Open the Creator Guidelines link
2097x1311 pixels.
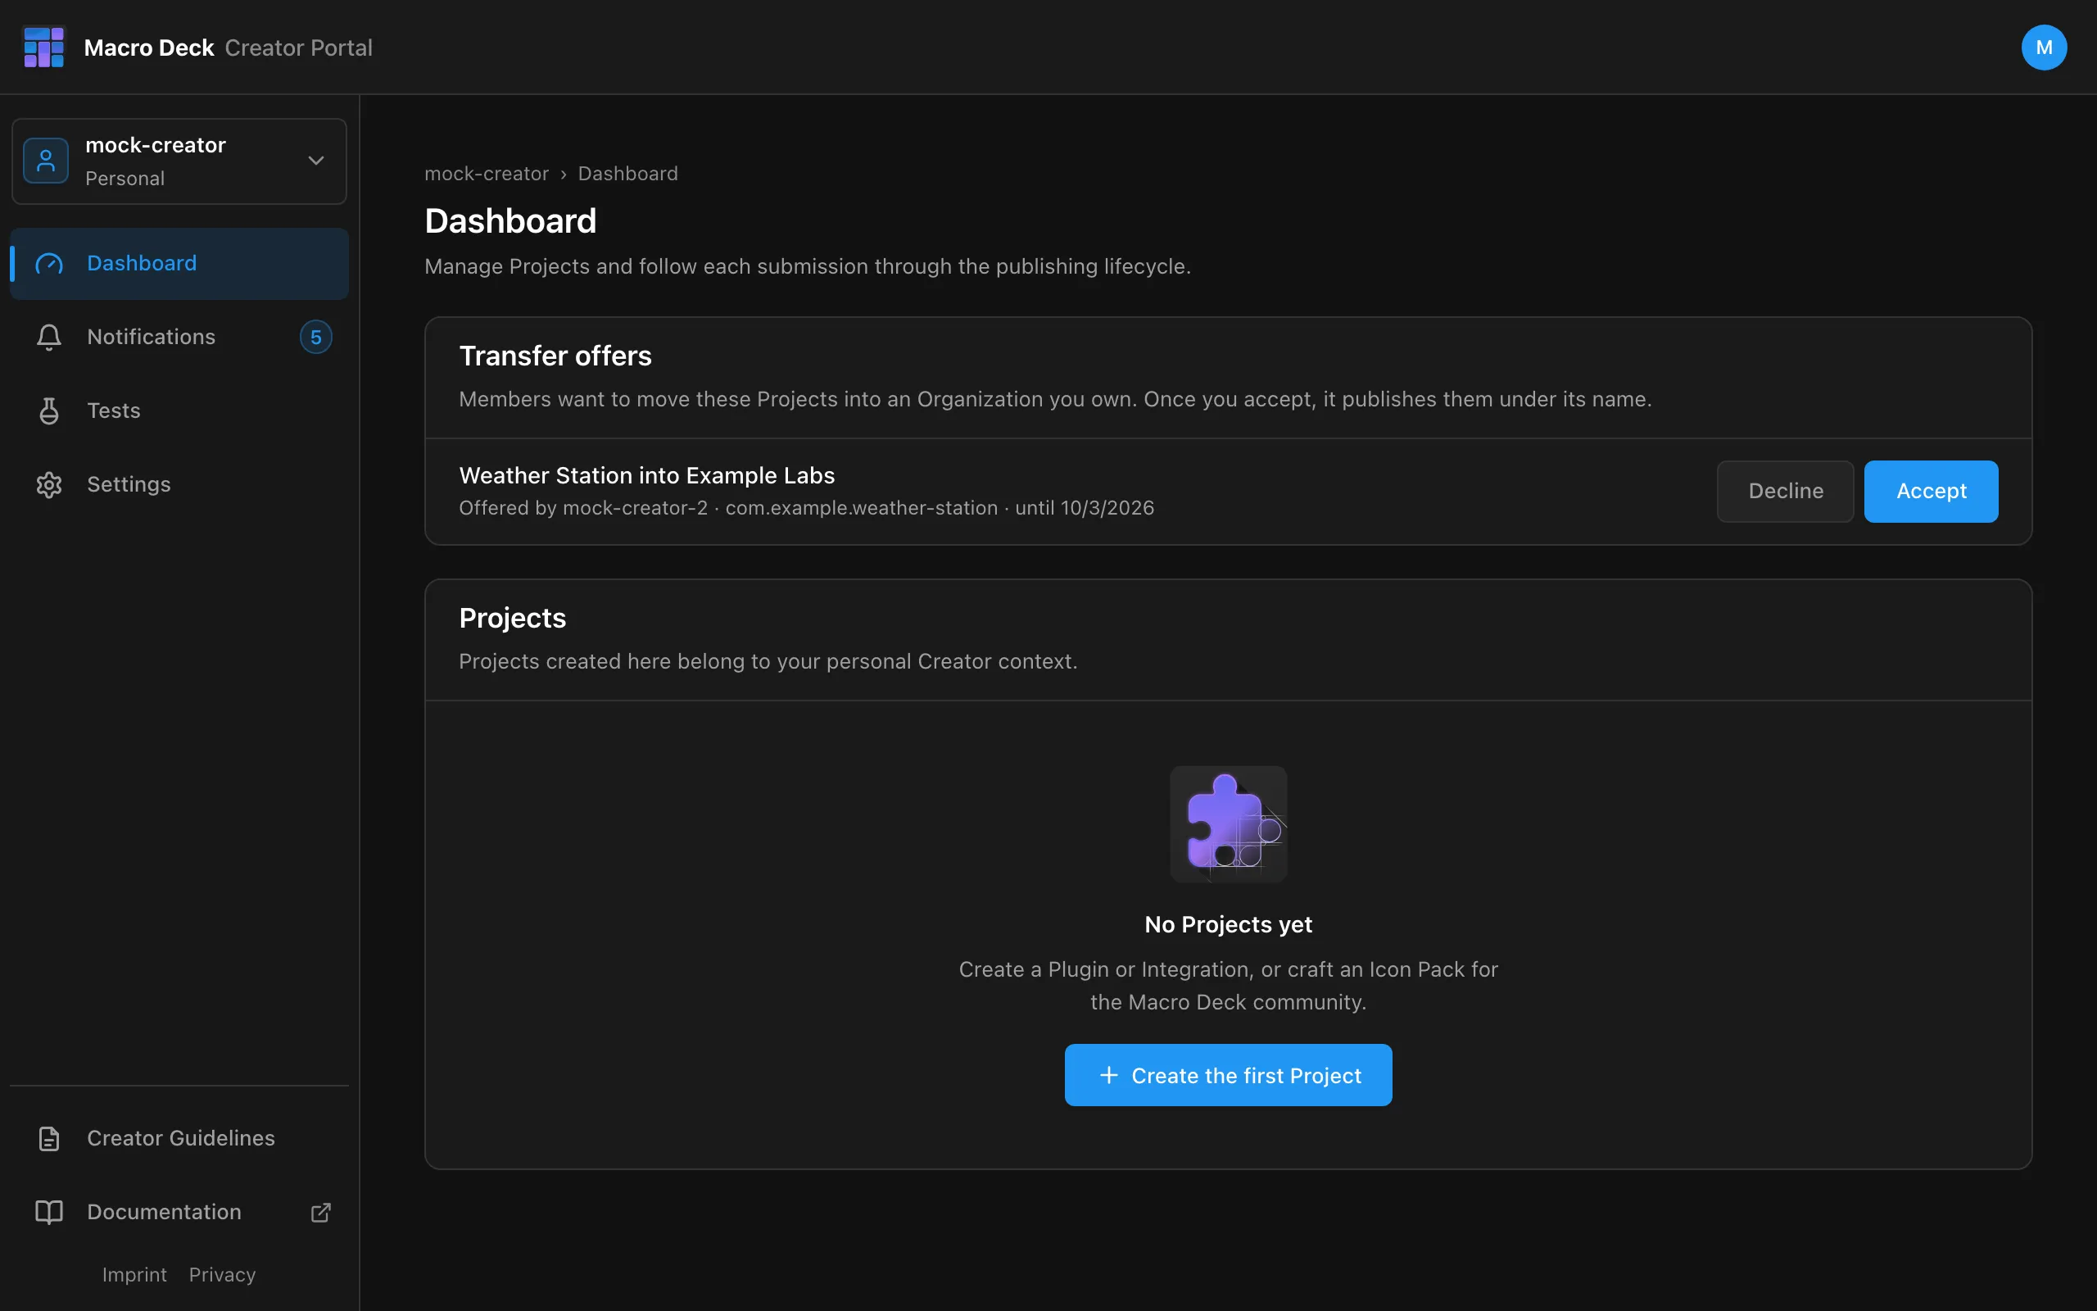tap(179, 1138)
